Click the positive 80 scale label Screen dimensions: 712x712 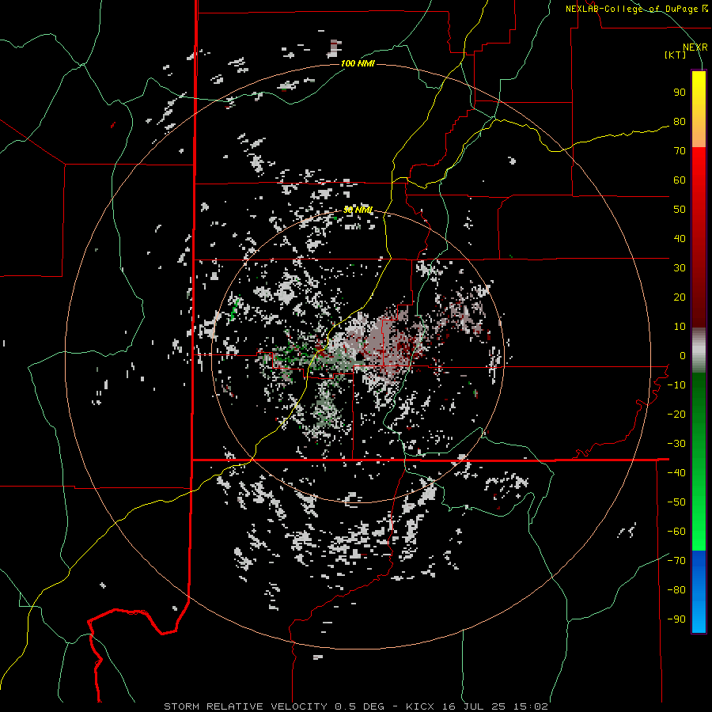(680, 122)
